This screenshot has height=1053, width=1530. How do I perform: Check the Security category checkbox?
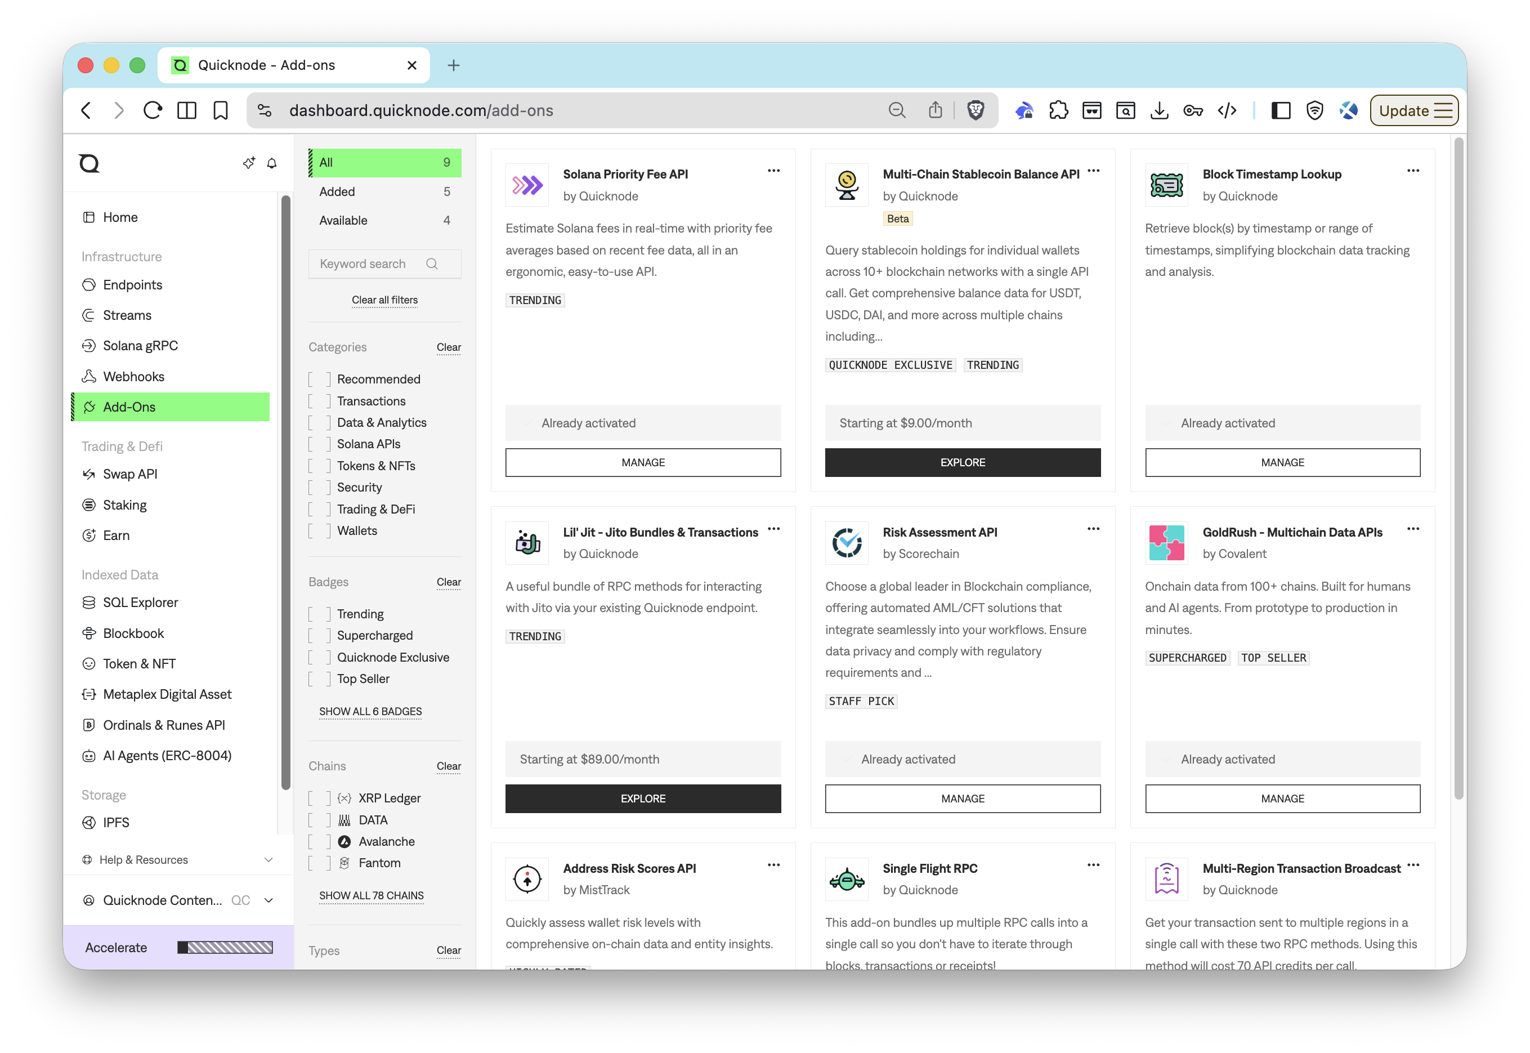(319, 487)
